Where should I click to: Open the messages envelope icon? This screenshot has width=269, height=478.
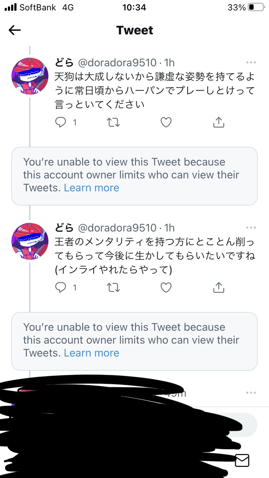[242, 460]
